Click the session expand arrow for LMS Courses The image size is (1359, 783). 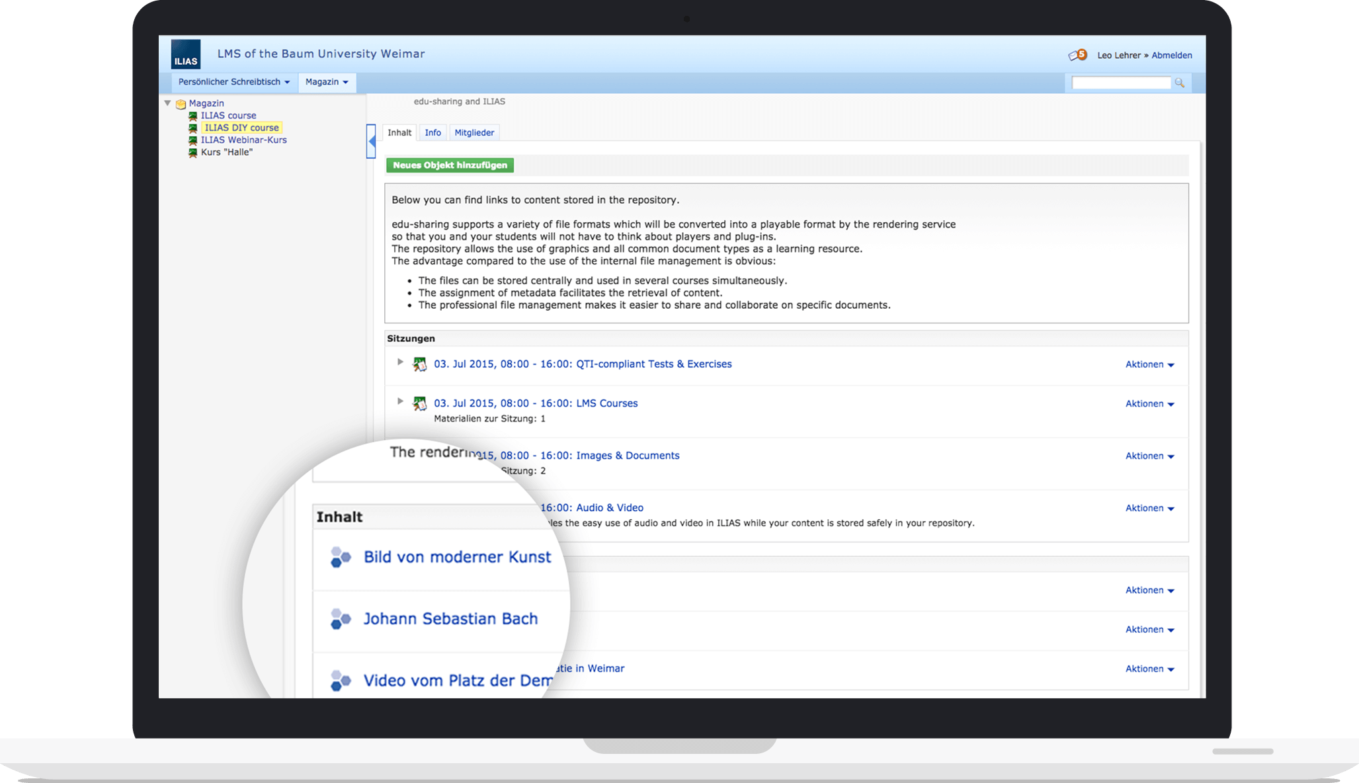(399, 403)
